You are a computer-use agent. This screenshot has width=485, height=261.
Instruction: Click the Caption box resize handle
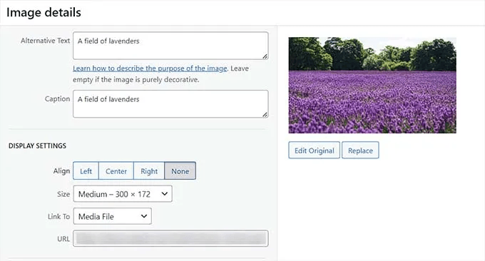[265, 115]
